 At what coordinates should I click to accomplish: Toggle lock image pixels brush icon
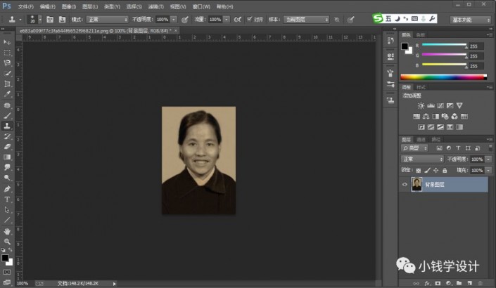427,171
